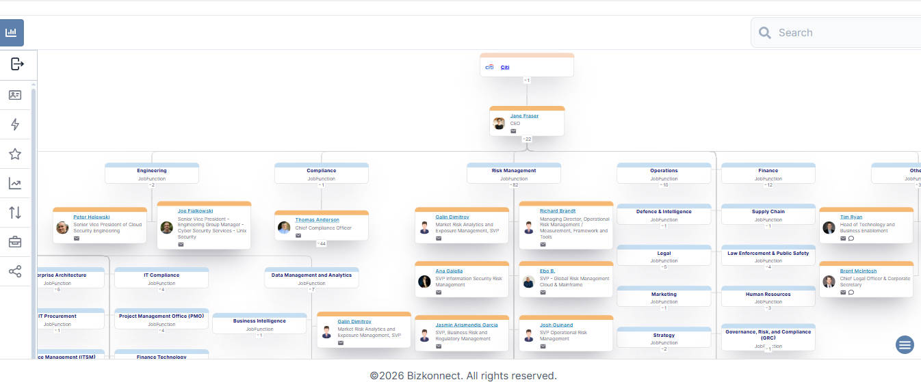This screenshot has height=382, width=921.
Task: Expand the Human Resources count 3
Action: coord(768,308)
